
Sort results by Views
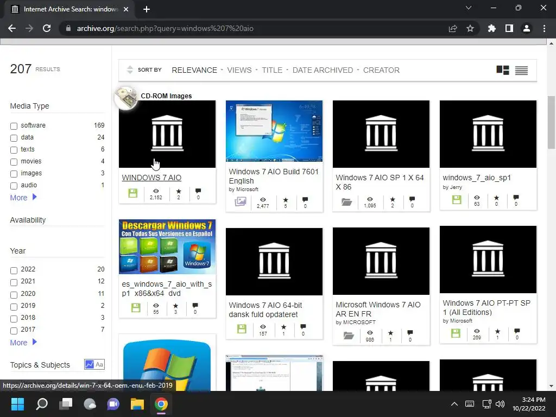(239, 70)
